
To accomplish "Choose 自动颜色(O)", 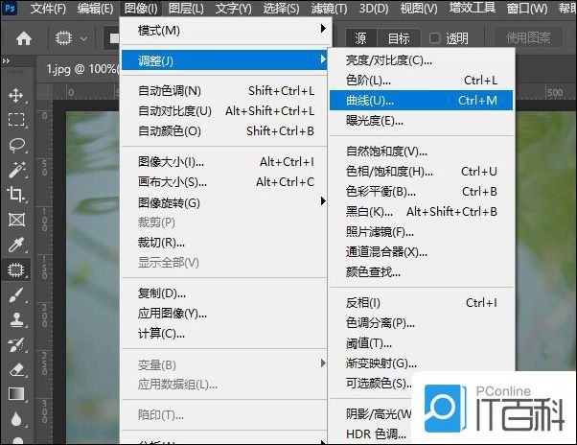I will tap(223, 131).
